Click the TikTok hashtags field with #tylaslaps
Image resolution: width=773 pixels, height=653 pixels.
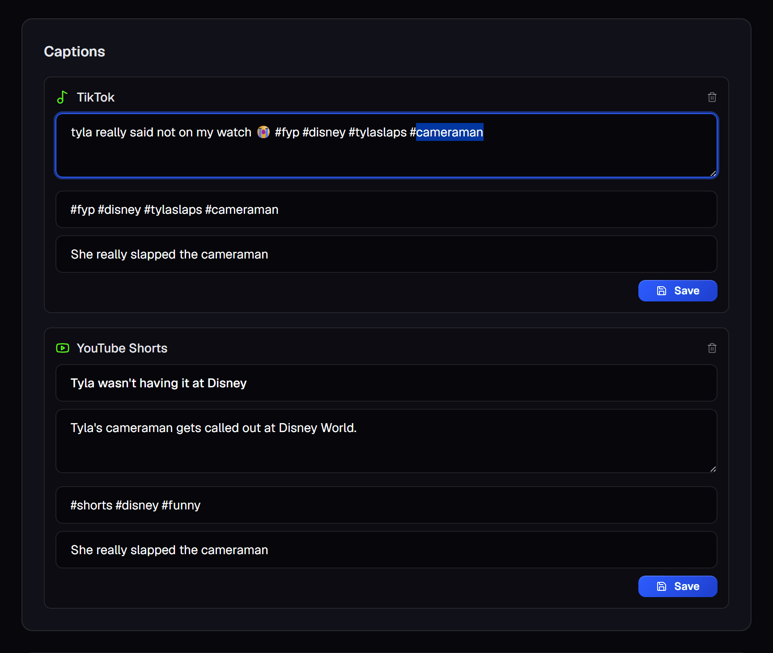click(x=386, y=209)
